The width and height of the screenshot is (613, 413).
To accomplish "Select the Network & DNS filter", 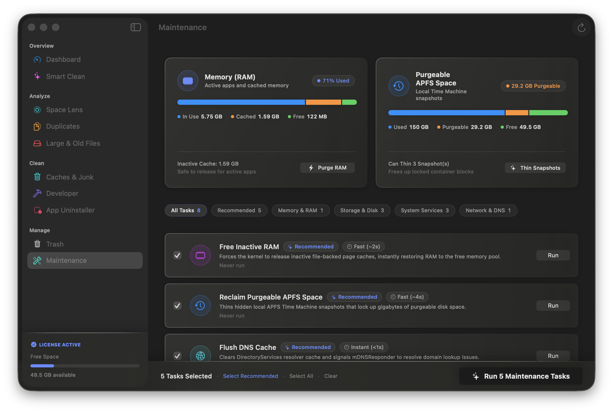I will click(x=488, y=210).
